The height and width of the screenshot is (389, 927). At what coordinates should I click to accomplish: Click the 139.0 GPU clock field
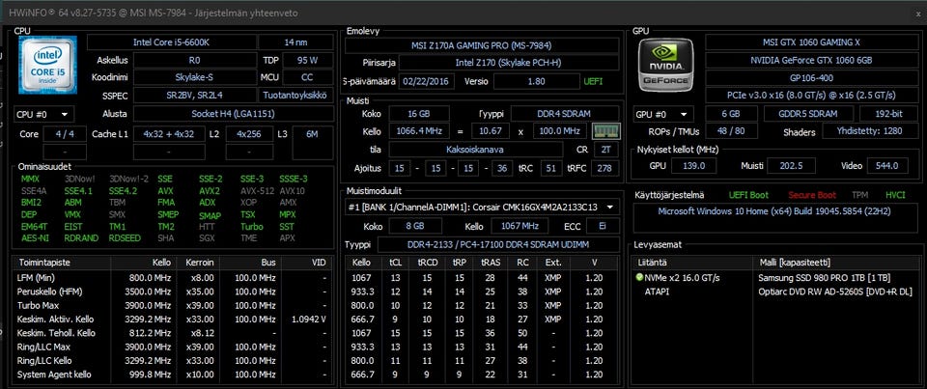pyautogui.click(x=693, y=165)
